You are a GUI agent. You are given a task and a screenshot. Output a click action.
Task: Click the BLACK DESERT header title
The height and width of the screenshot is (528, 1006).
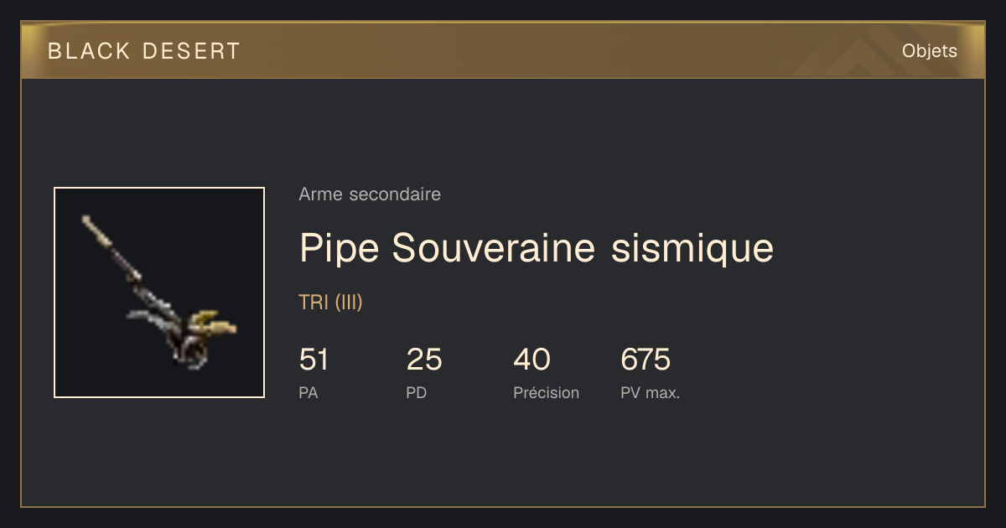coord(144,51)
